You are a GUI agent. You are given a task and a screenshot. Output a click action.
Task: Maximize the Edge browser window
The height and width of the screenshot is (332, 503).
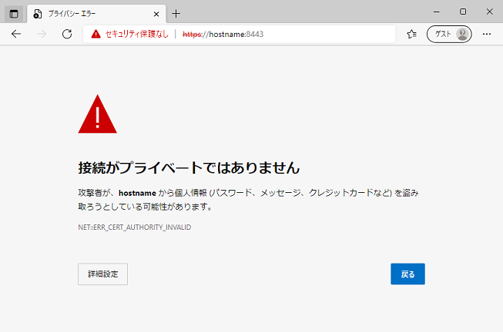pos(463,12)
